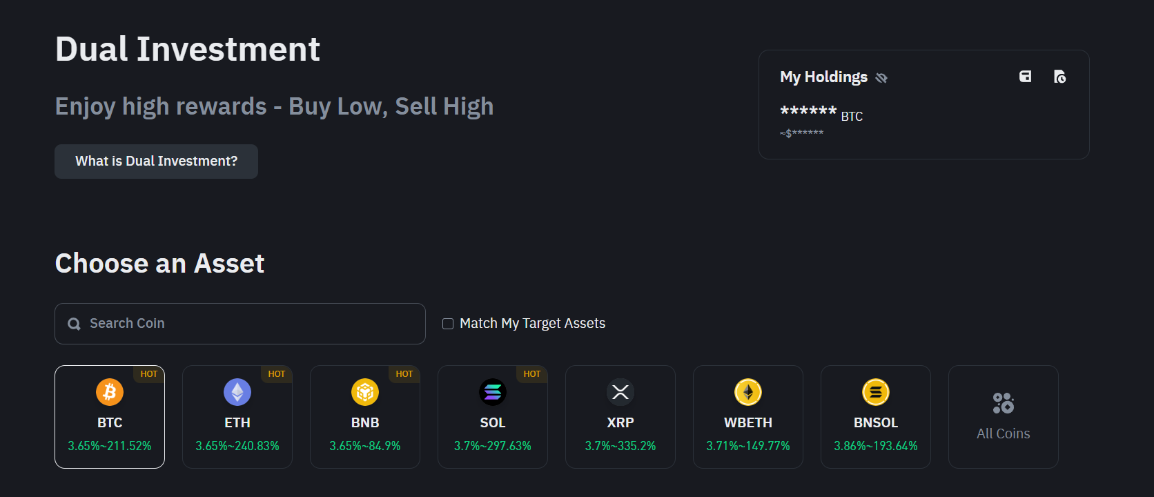Viewport: 1154px width, 497px height.
Task: Expand BTC rate range 3.65%~211.52%
Action: tap(110, 445)
